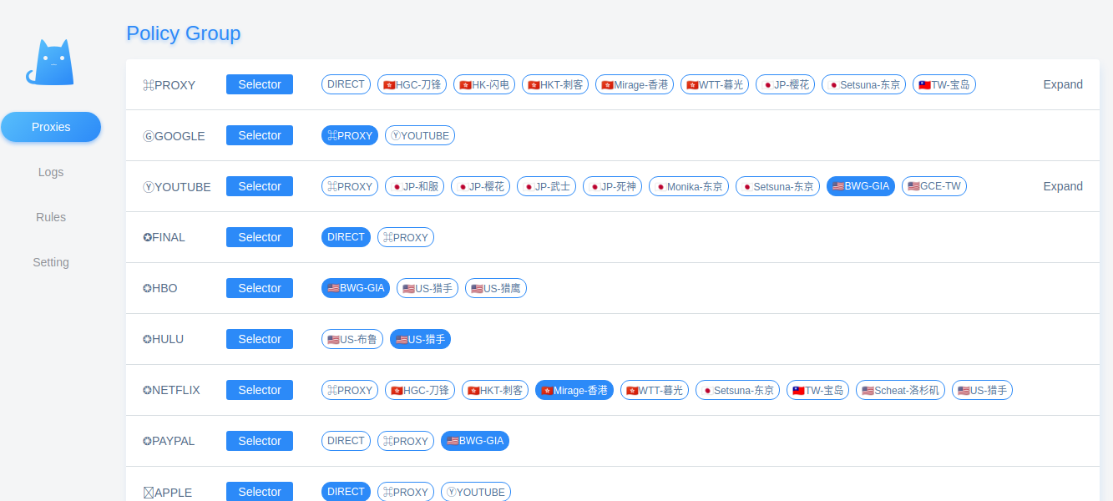Open the Logs page
This screenshot has height=501, width=1113.
coord(51,172)
